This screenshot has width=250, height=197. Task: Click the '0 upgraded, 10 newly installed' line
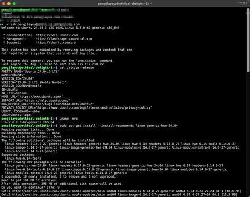[x=59, y=176]
